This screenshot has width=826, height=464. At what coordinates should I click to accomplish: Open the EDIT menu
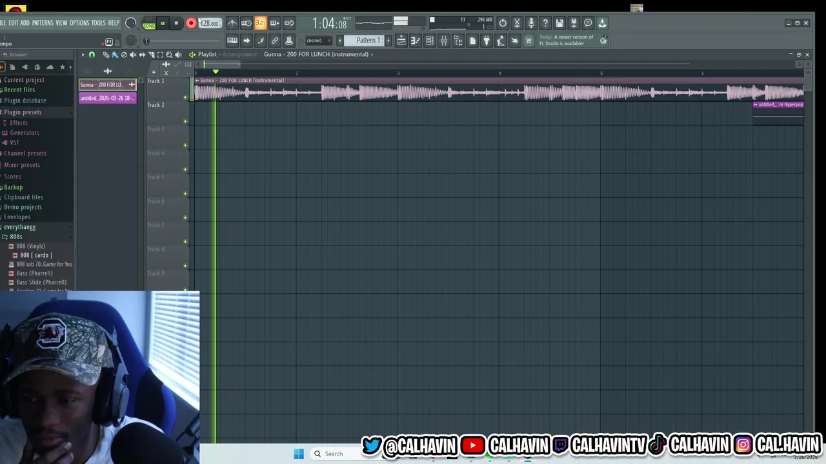13,23
